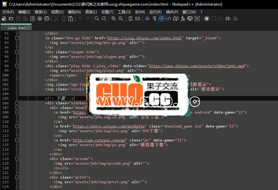The width and height of the screenshot is (278, 190).
Task: Open the Document Map panel icon
Action: point(176,19)
